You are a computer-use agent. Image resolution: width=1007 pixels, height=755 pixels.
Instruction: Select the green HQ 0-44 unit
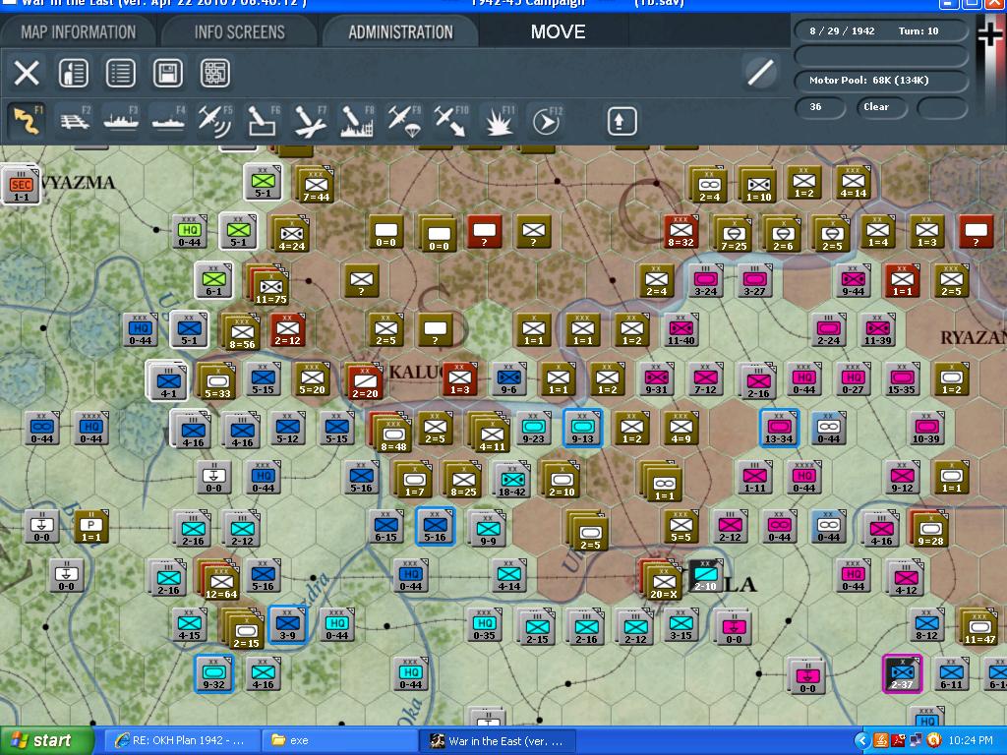(190, 232)
